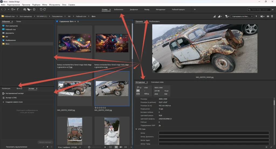Select snowman photo thumbnail
Image resolution: width=276 pixels, height=149 pixels.
112,131
